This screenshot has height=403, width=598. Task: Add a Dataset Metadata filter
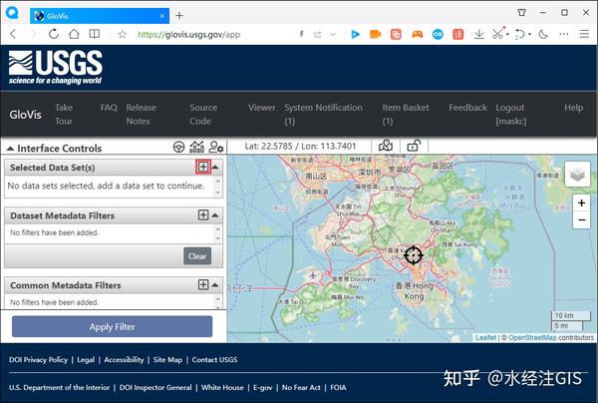[203, 215]
